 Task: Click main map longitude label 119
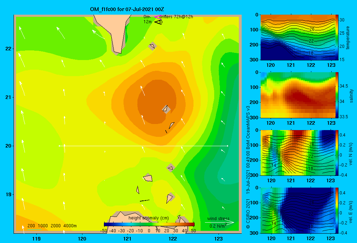coord(36,239)
